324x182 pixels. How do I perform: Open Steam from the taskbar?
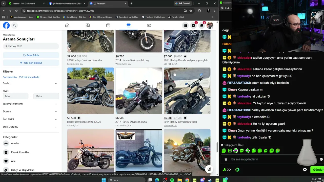(210, 180)
